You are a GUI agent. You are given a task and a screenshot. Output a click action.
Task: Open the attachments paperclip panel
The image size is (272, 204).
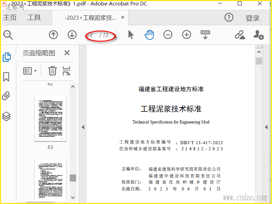(x=6, y=96)
